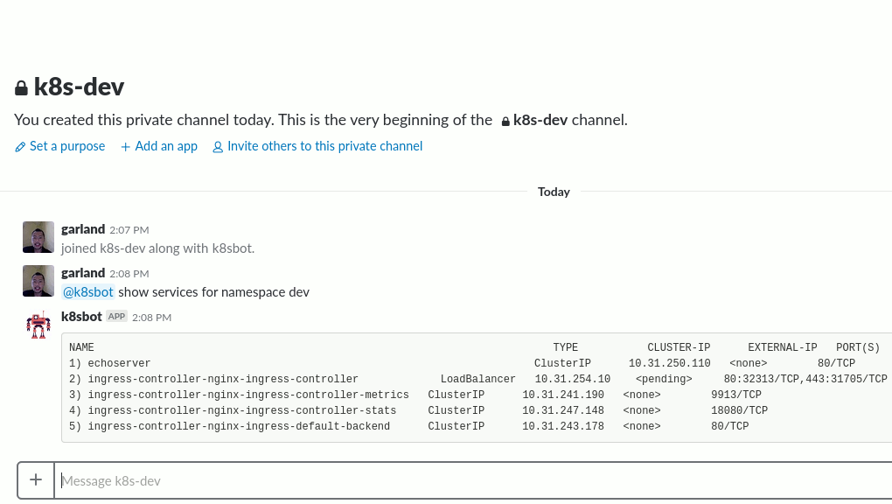Click the k8s-dev channel title heading
Viewport: 892px width, 504px height.
[x=79, y=87]
